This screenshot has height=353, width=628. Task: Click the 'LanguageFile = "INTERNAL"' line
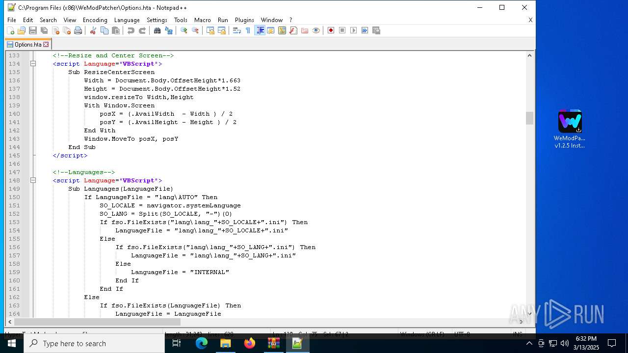tap(180, 272)
